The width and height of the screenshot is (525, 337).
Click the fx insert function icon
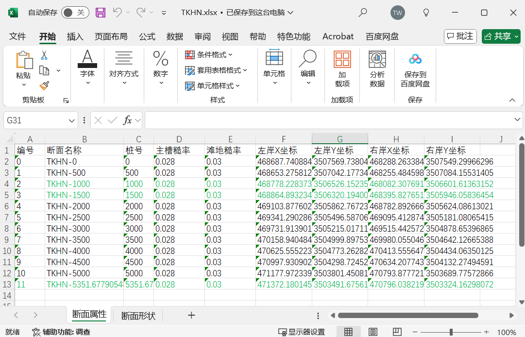pyautogui.click(x=128, y=120)
